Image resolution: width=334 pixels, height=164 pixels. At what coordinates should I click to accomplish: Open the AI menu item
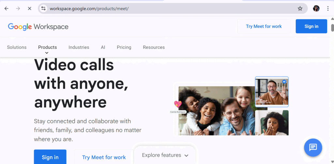(103, 48)
